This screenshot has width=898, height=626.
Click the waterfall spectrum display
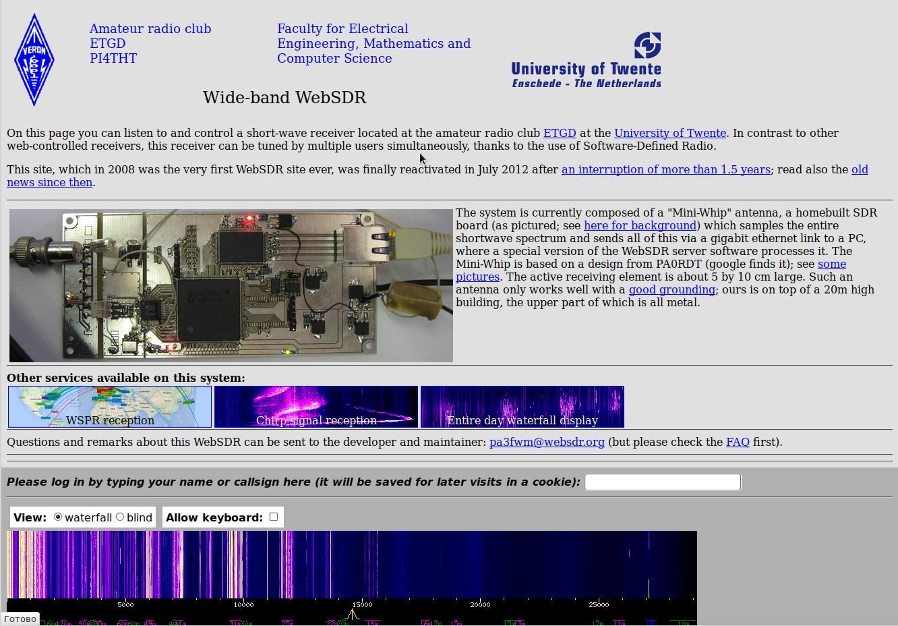[x=352, y=565]
